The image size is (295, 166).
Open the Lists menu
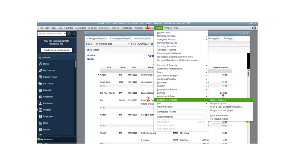pos(60,28)
